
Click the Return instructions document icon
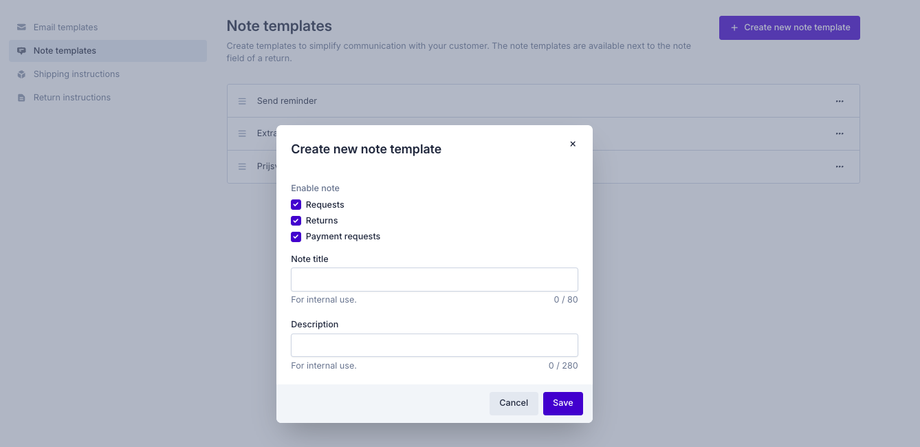pos(21,98)
